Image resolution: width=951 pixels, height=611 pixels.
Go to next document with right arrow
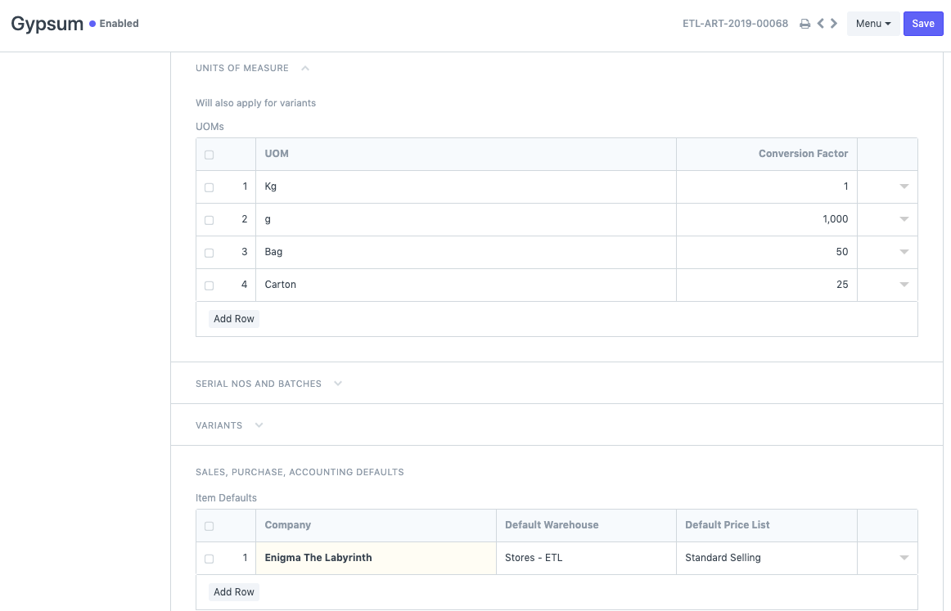point(834,24)
